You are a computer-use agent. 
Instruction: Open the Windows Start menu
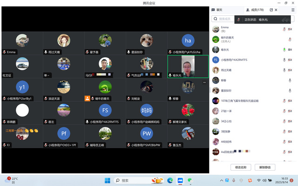point(108,180)
